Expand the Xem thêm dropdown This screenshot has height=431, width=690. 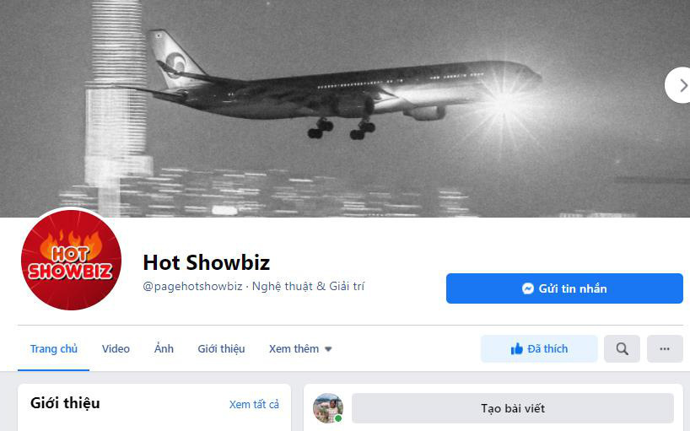pyautogui.click(x=300, y=348)
